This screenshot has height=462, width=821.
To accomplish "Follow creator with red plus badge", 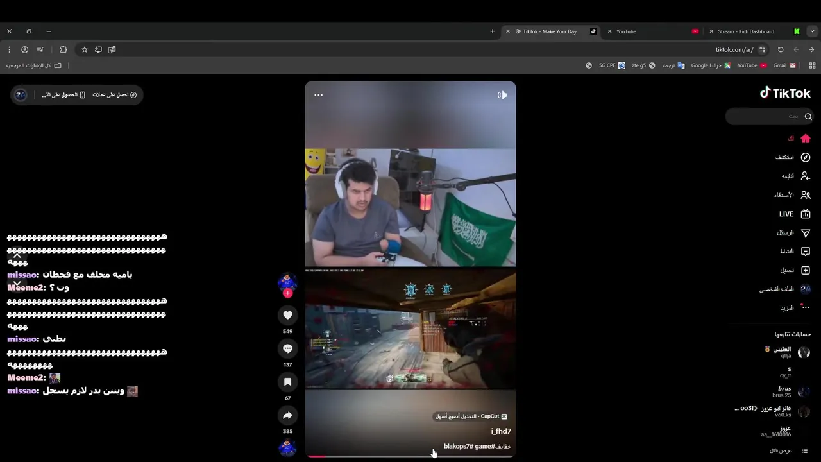I will [287, 293].
